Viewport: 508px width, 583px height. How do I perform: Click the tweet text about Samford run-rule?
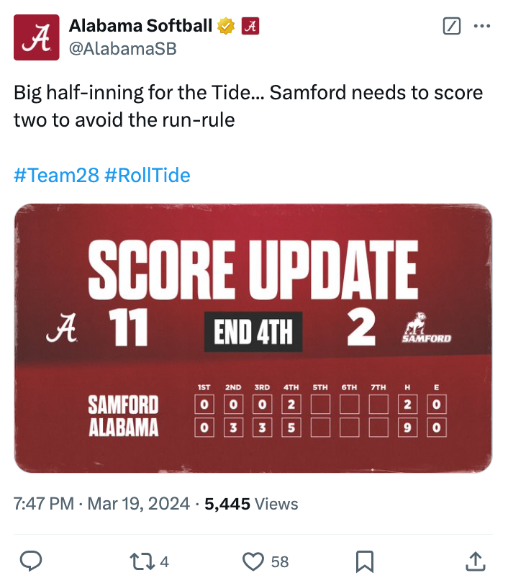pos(248,107)
